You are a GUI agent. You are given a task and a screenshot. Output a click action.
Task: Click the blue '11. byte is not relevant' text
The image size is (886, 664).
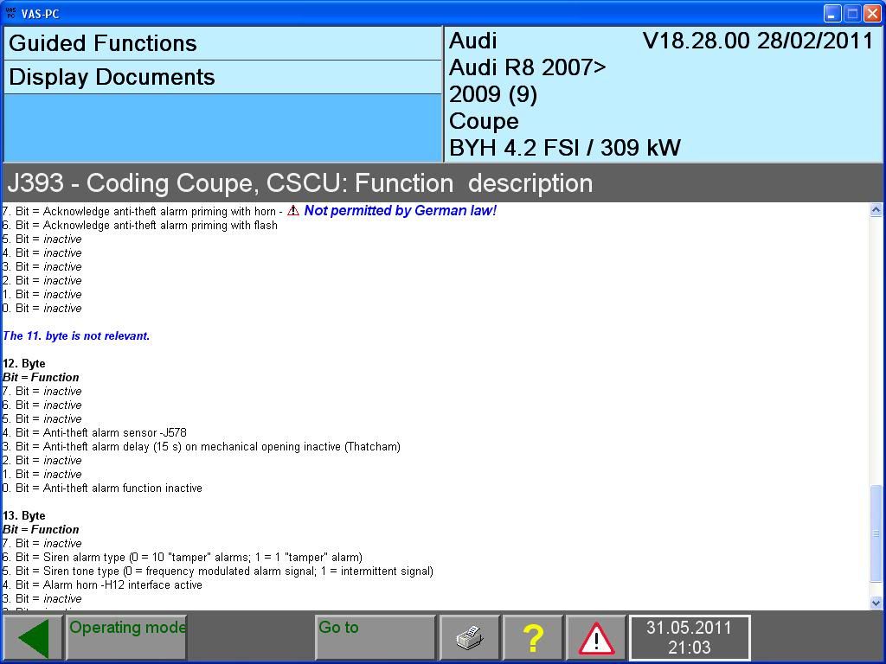pos(76,335)
